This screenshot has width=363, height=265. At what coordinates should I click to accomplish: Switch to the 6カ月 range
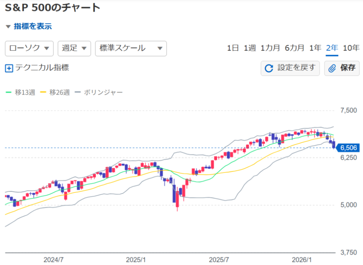(x=294, y=48)
